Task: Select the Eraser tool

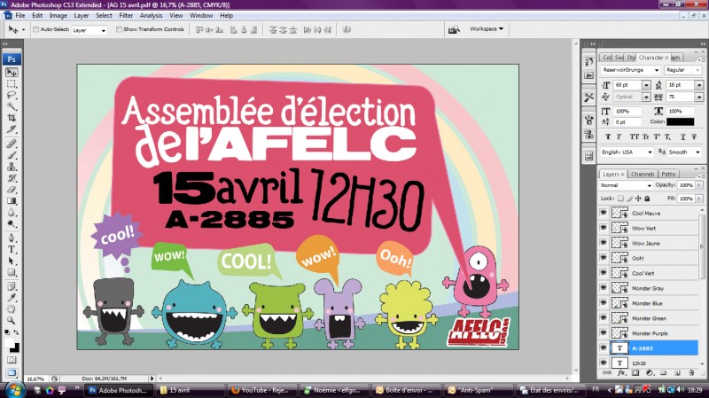Action: tap(12, 190)
